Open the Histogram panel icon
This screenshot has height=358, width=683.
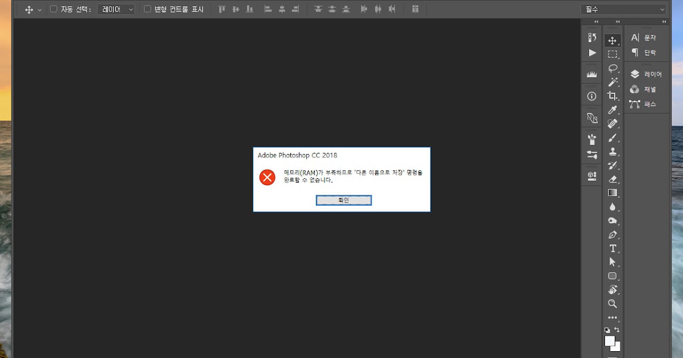(x=592, y=74)
